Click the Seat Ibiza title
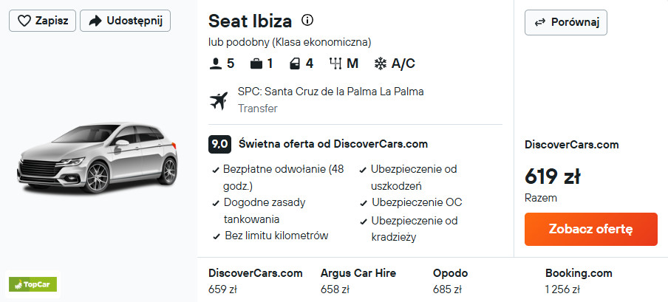Viewport: 668px width, 302px height. (x=250, y=21)
